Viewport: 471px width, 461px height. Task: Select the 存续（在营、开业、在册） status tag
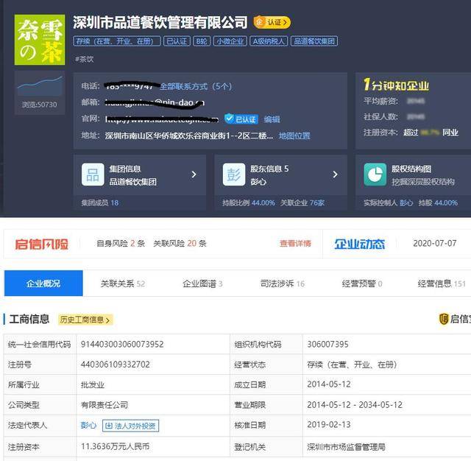click(x=117, y=41)
